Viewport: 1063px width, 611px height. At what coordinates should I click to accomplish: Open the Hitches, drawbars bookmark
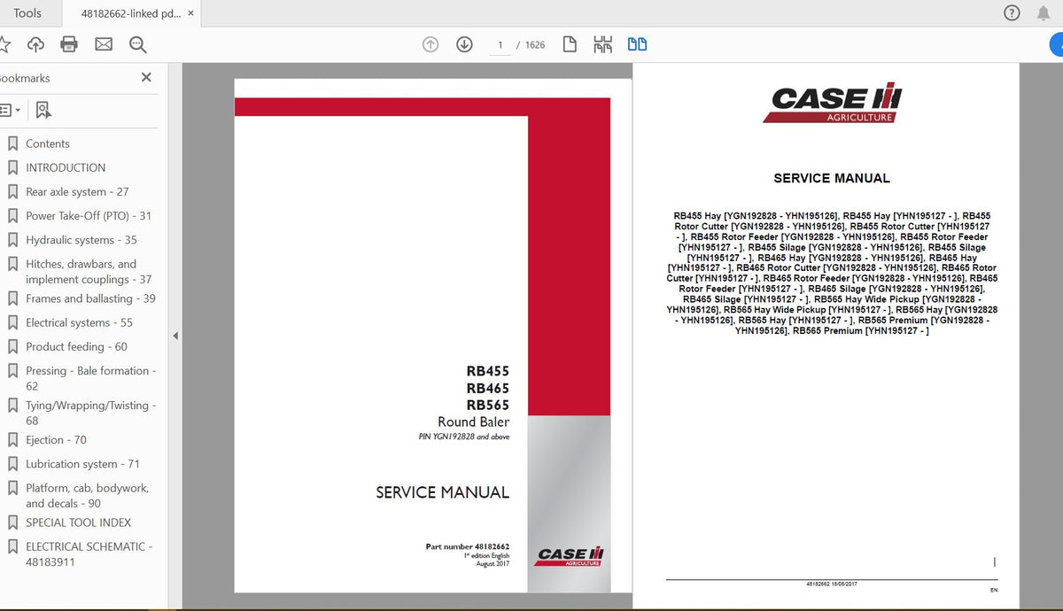[x=89, y=271]
